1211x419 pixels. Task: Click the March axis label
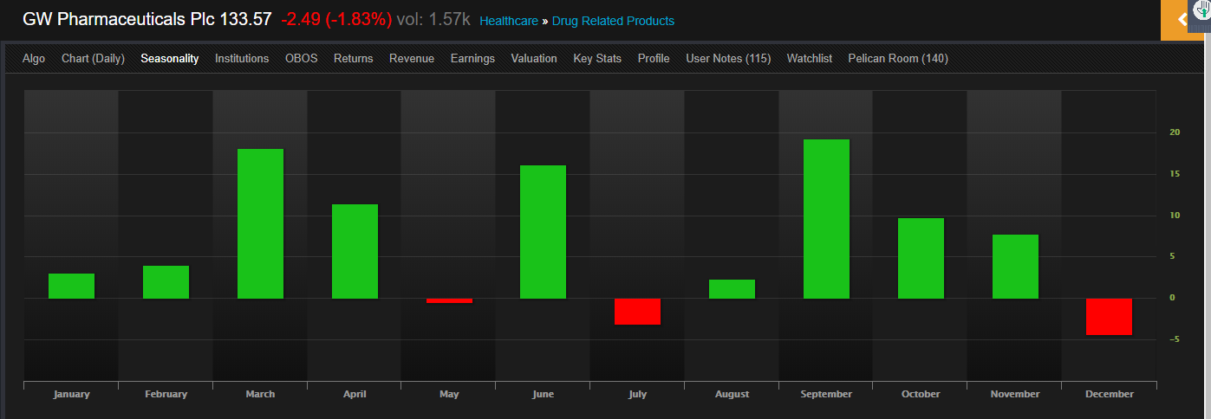pos(260,394)
